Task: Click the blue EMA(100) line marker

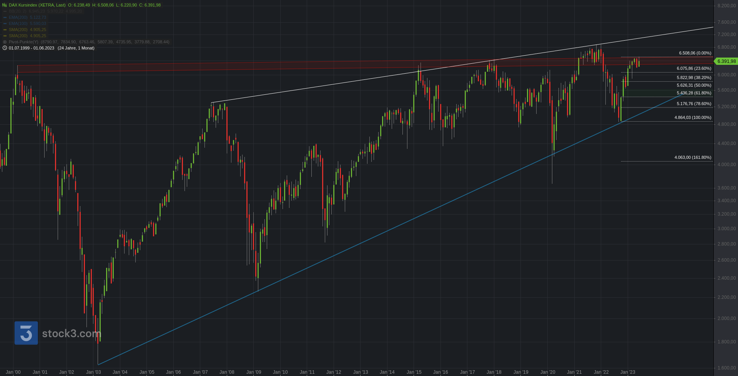Action: [x=5, y=23]
